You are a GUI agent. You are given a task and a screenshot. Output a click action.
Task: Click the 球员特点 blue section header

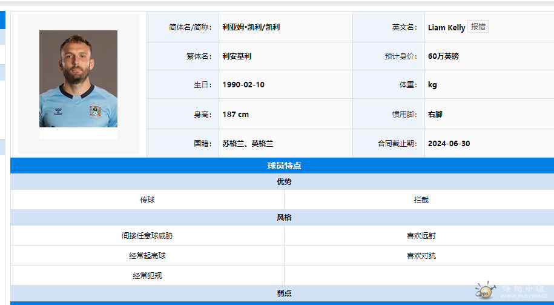click(284, 166)
